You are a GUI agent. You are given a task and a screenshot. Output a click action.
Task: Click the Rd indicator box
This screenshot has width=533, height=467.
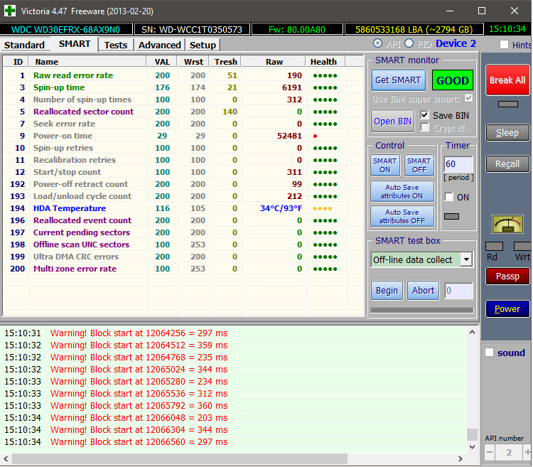[494, 247]
